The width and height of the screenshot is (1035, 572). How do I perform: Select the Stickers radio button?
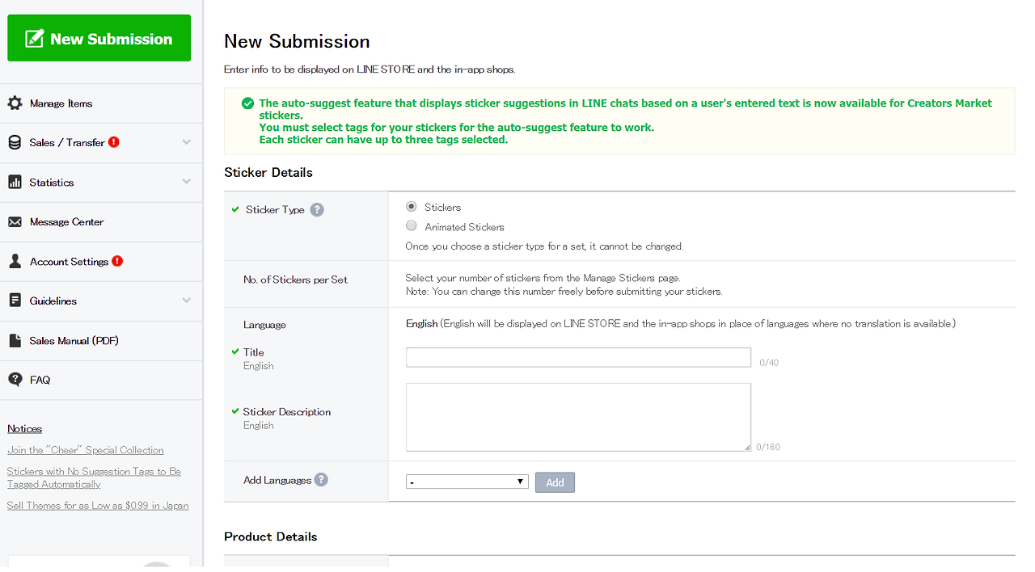412,207
